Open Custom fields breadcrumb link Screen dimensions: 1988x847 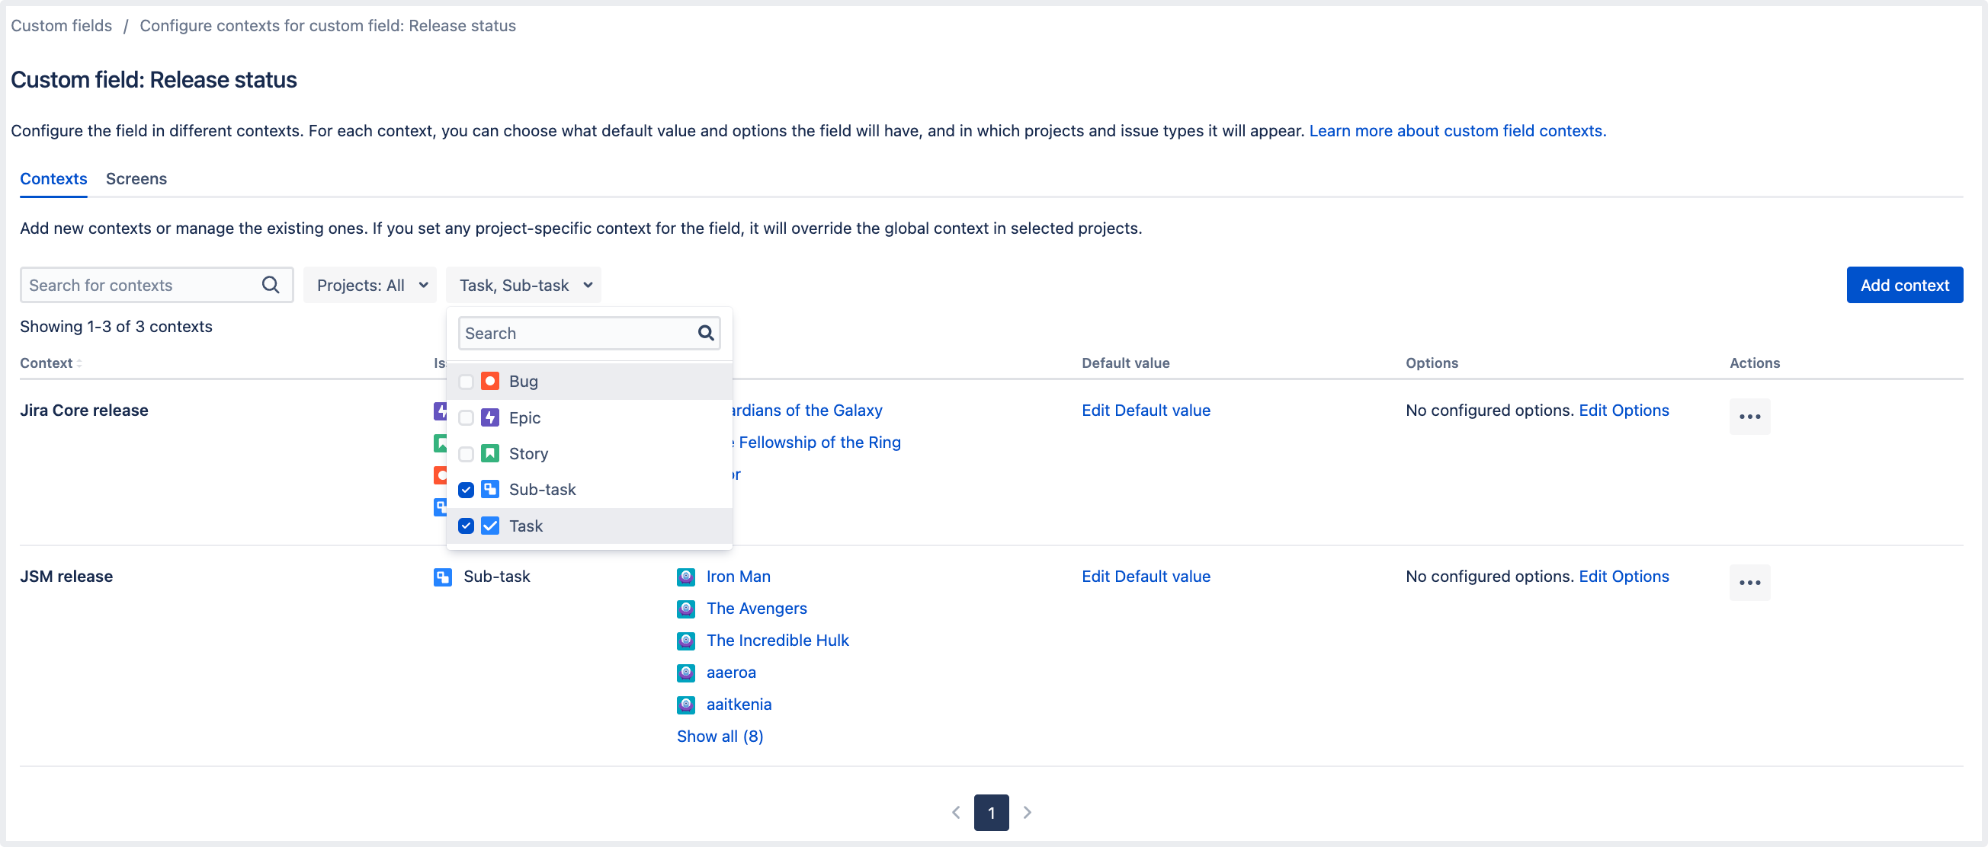tap(61, 25)
